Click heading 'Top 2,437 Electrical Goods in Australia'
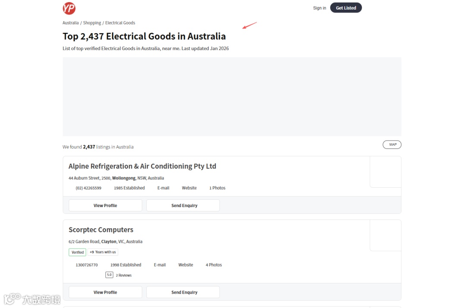Viewport: 466px width, 308px height. (x=144, y=36)
